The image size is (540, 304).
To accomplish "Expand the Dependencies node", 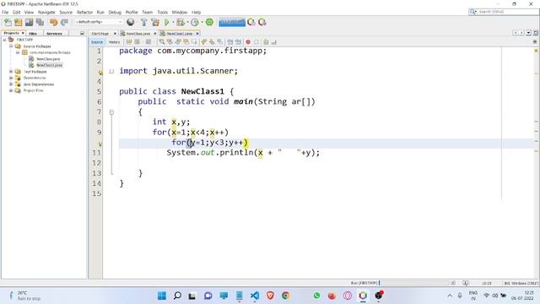I will [11, 78].
